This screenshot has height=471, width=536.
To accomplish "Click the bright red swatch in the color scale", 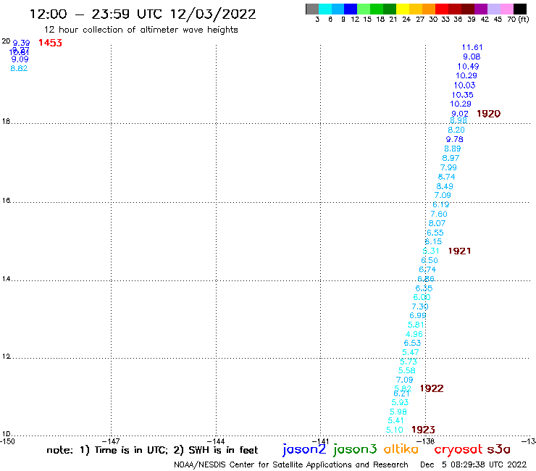I will click(x=442, y=9).
